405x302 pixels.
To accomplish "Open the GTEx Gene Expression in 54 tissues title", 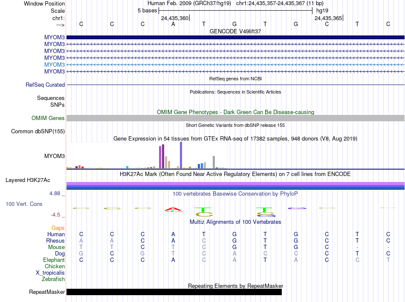I will pos(235,139).
